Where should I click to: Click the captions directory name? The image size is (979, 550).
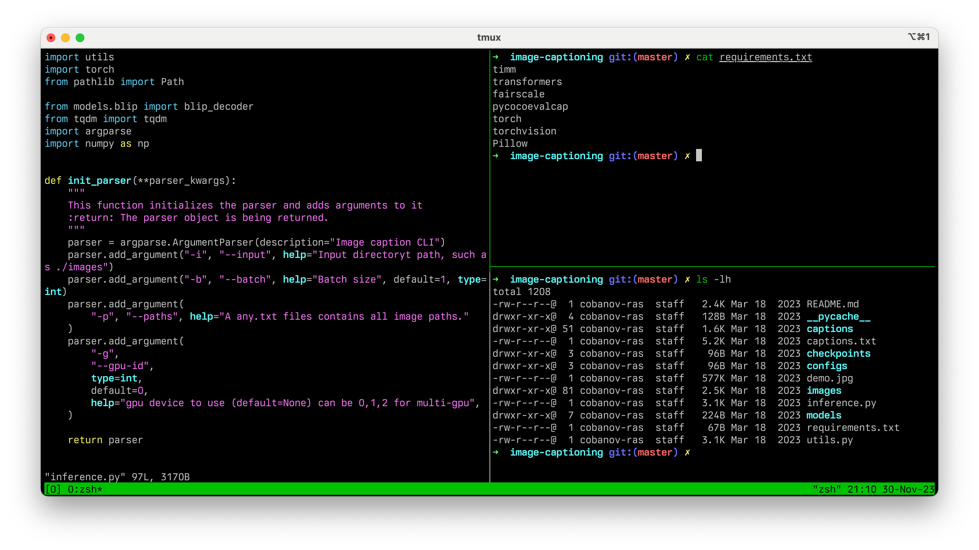coord(829,329)
